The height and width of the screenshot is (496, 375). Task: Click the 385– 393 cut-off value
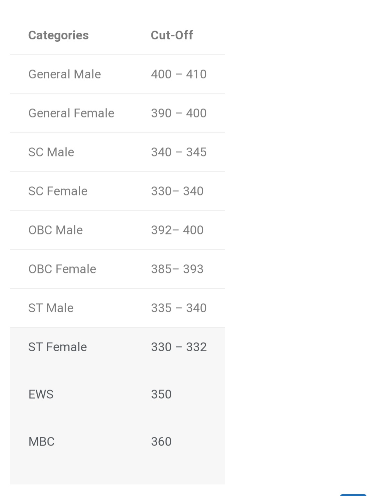click(177, 269)
